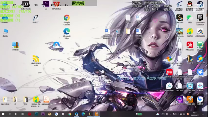This screenshot has width=208, height=117.
Task: Open clock showing 19:15
Action: click(x=196, y=114)
